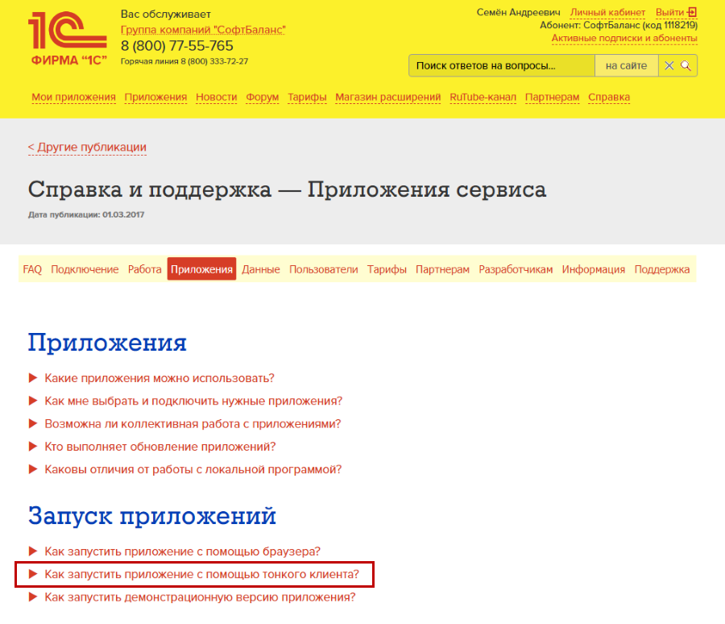Click the 1C firm logo
The image size is (725, 624).
(x=68, y=39)
